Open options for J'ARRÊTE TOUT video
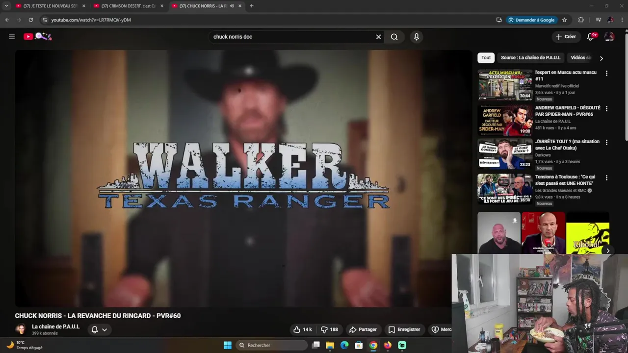This screenshot has height=353, width=628. point(606,143)
